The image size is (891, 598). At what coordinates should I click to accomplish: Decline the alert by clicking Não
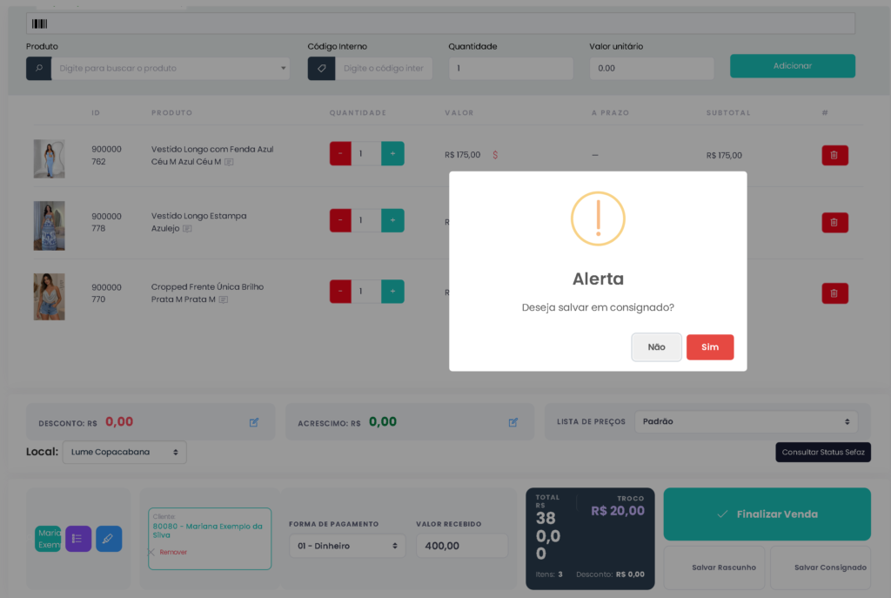coord(656,347)
